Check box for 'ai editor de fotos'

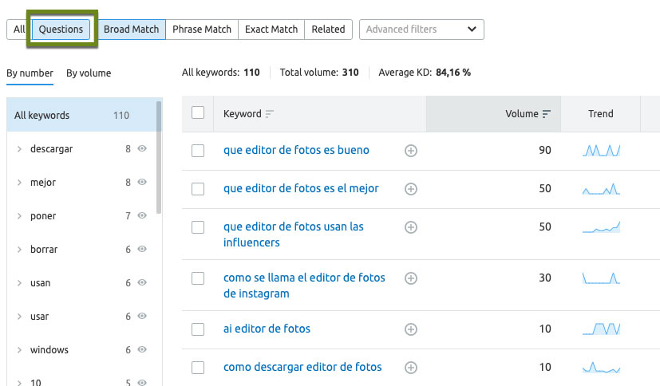pos(198,329)
